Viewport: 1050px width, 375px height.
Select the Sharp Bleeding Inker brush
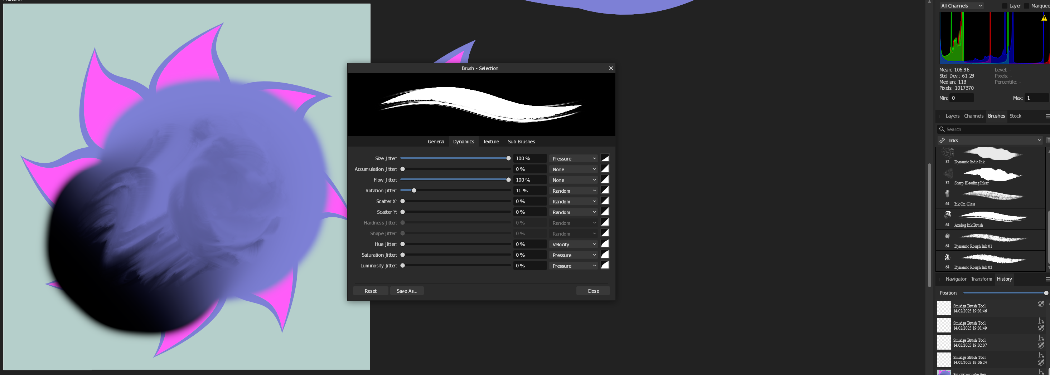991,177
